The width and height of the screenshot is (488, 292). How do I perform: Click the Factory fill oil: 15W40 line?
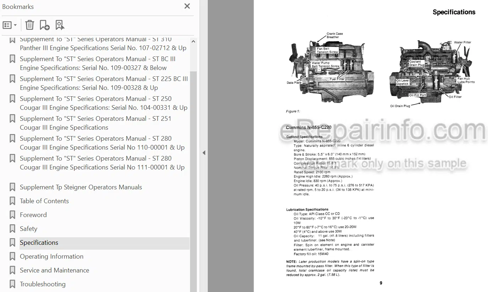[x=311, y=254]
